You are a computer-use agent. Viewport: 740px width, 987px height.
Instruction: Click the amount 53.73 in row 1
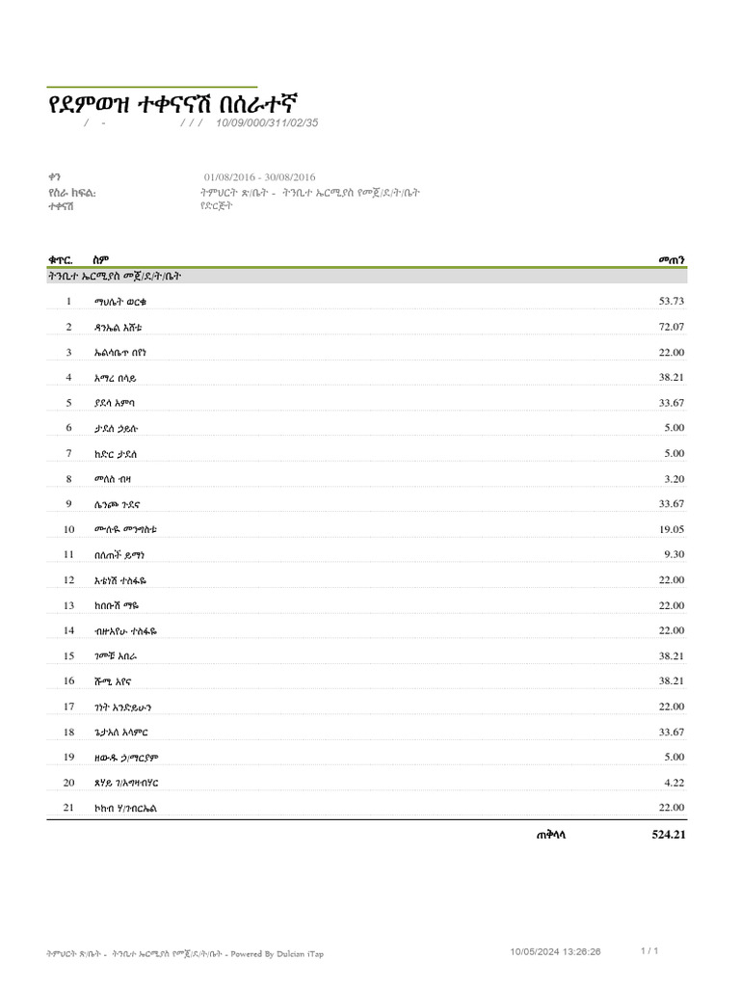[x=672, y=303]
